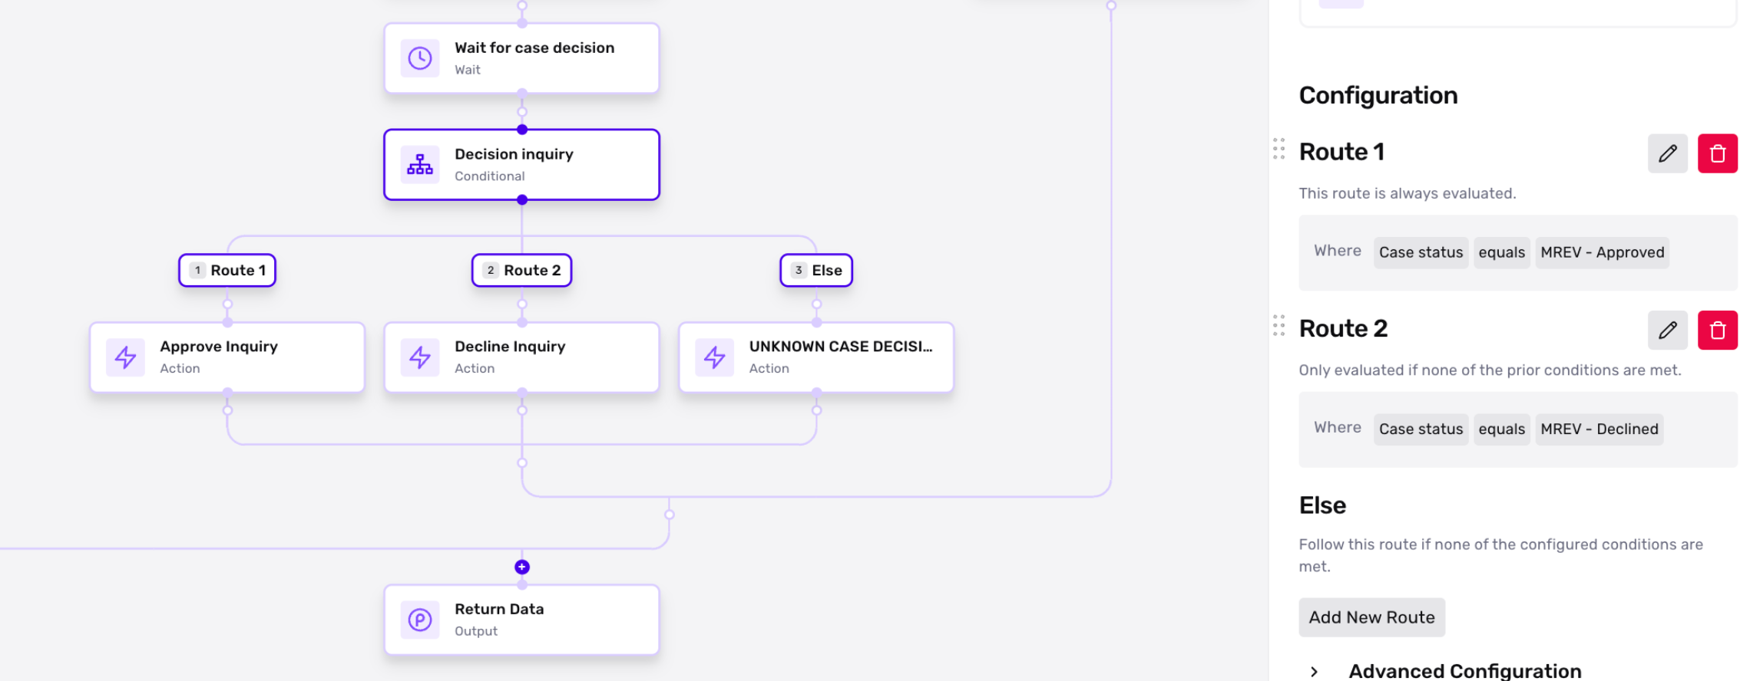Click the MREV - Approved value chip

(1603, 252)
